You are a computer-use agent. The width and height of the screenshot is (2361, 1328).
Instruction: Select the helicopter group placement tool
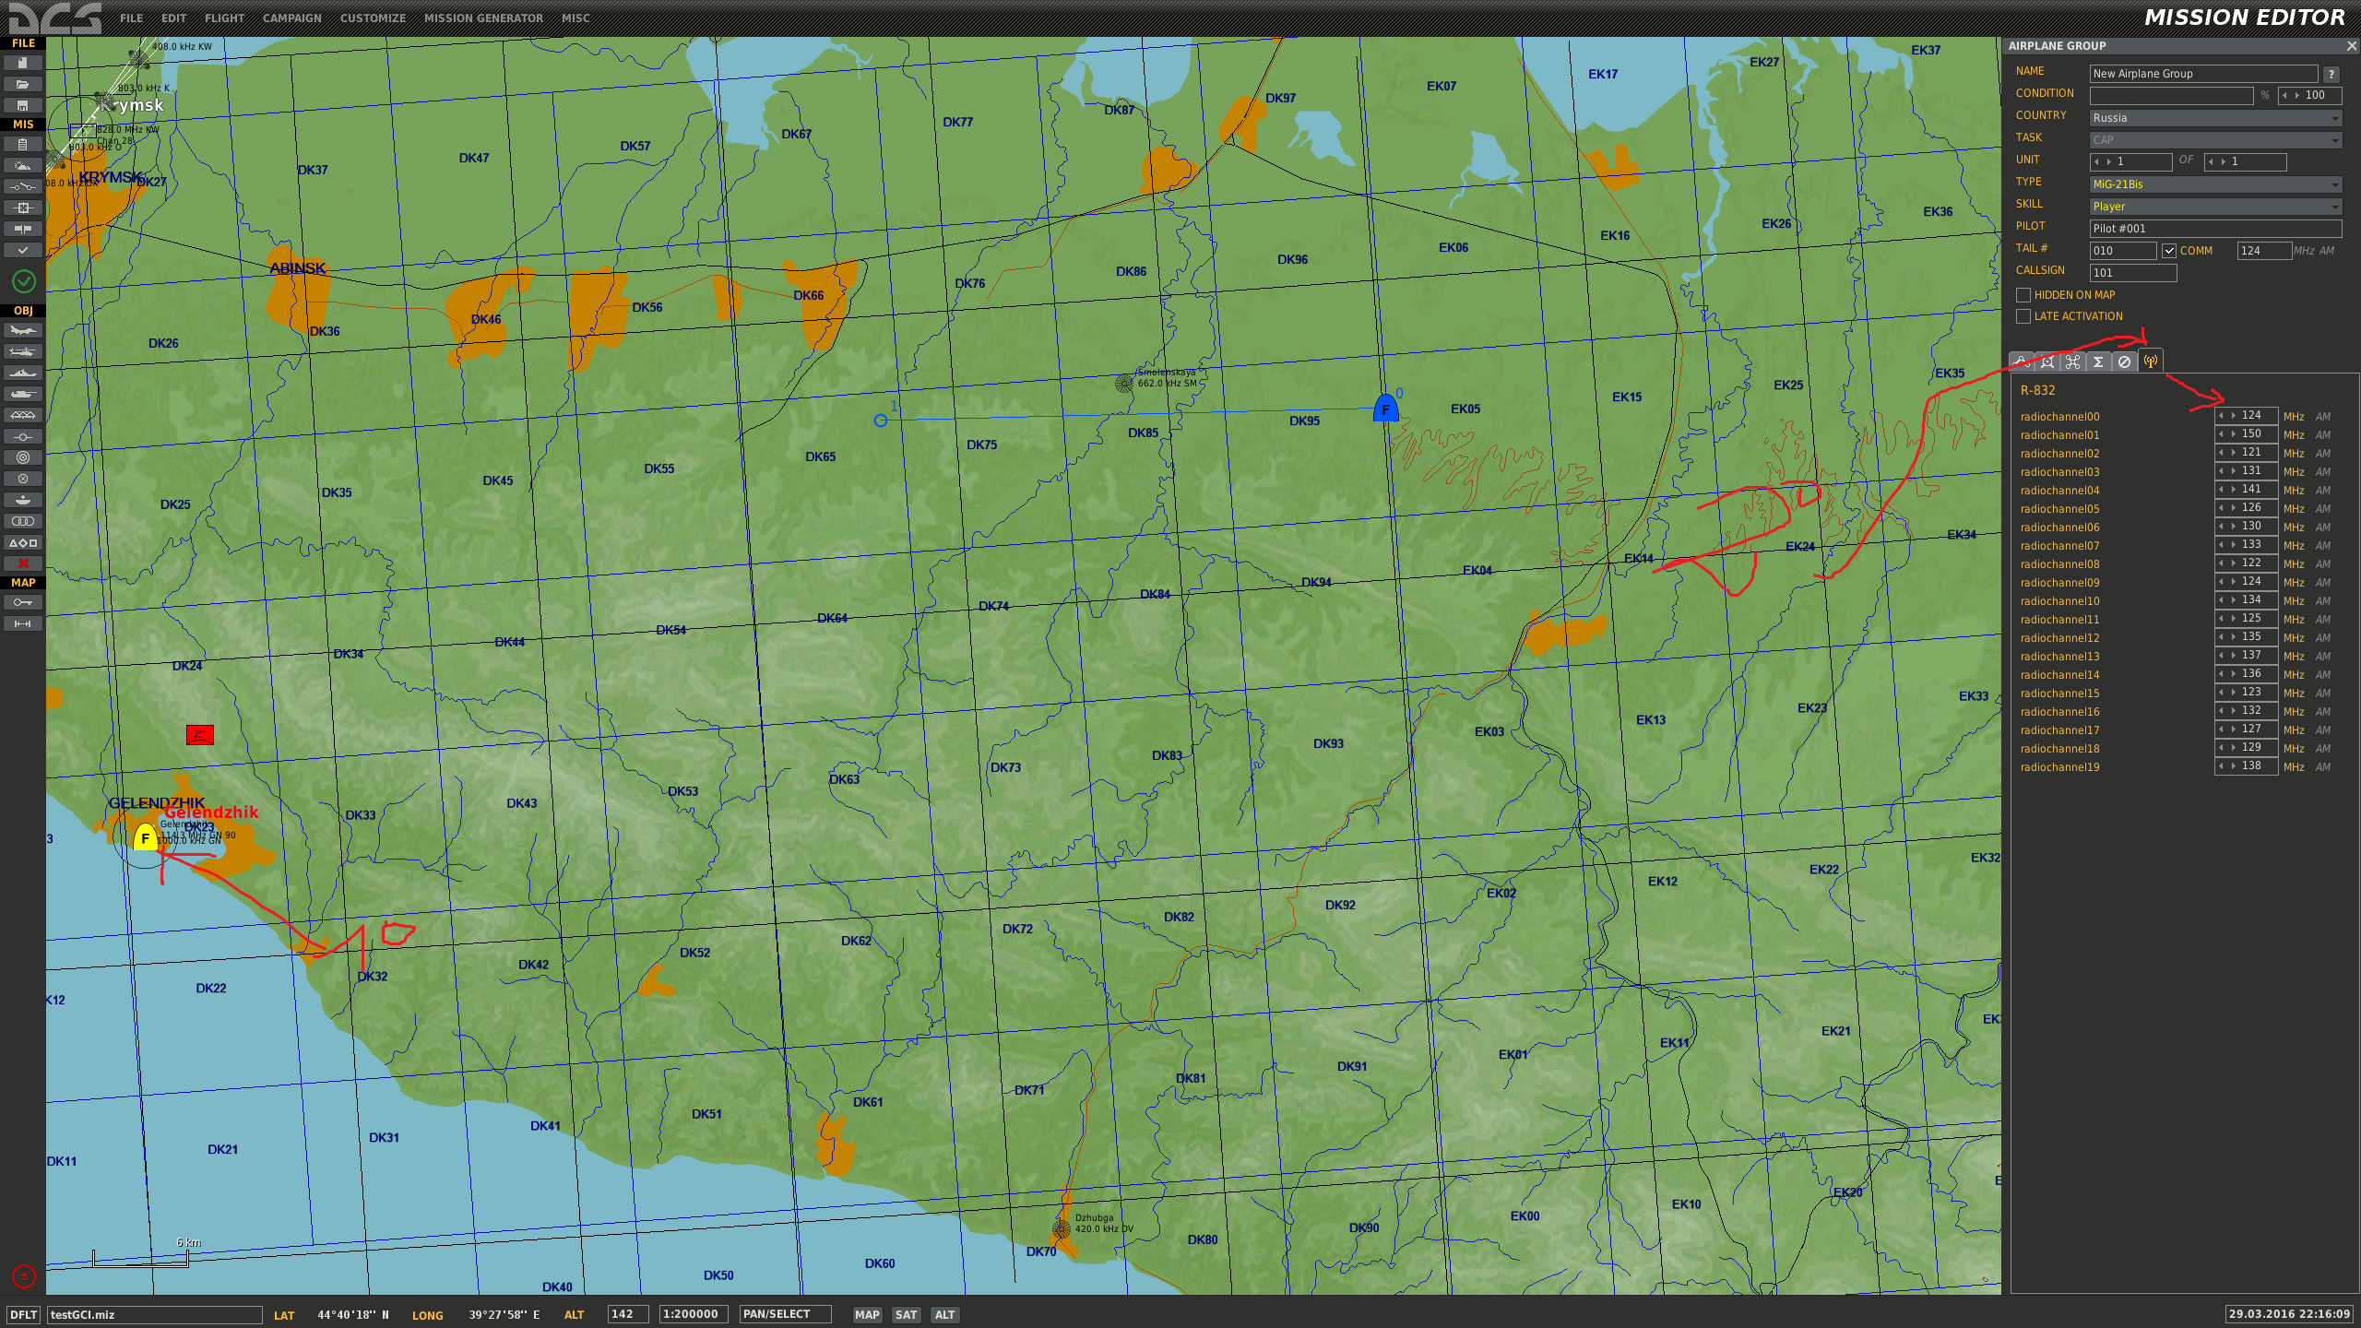click(x=22, y=351)
